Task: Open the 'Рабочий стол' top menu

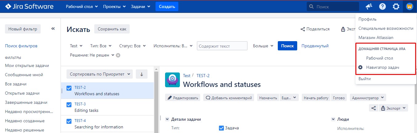Action: click(82, 6)
